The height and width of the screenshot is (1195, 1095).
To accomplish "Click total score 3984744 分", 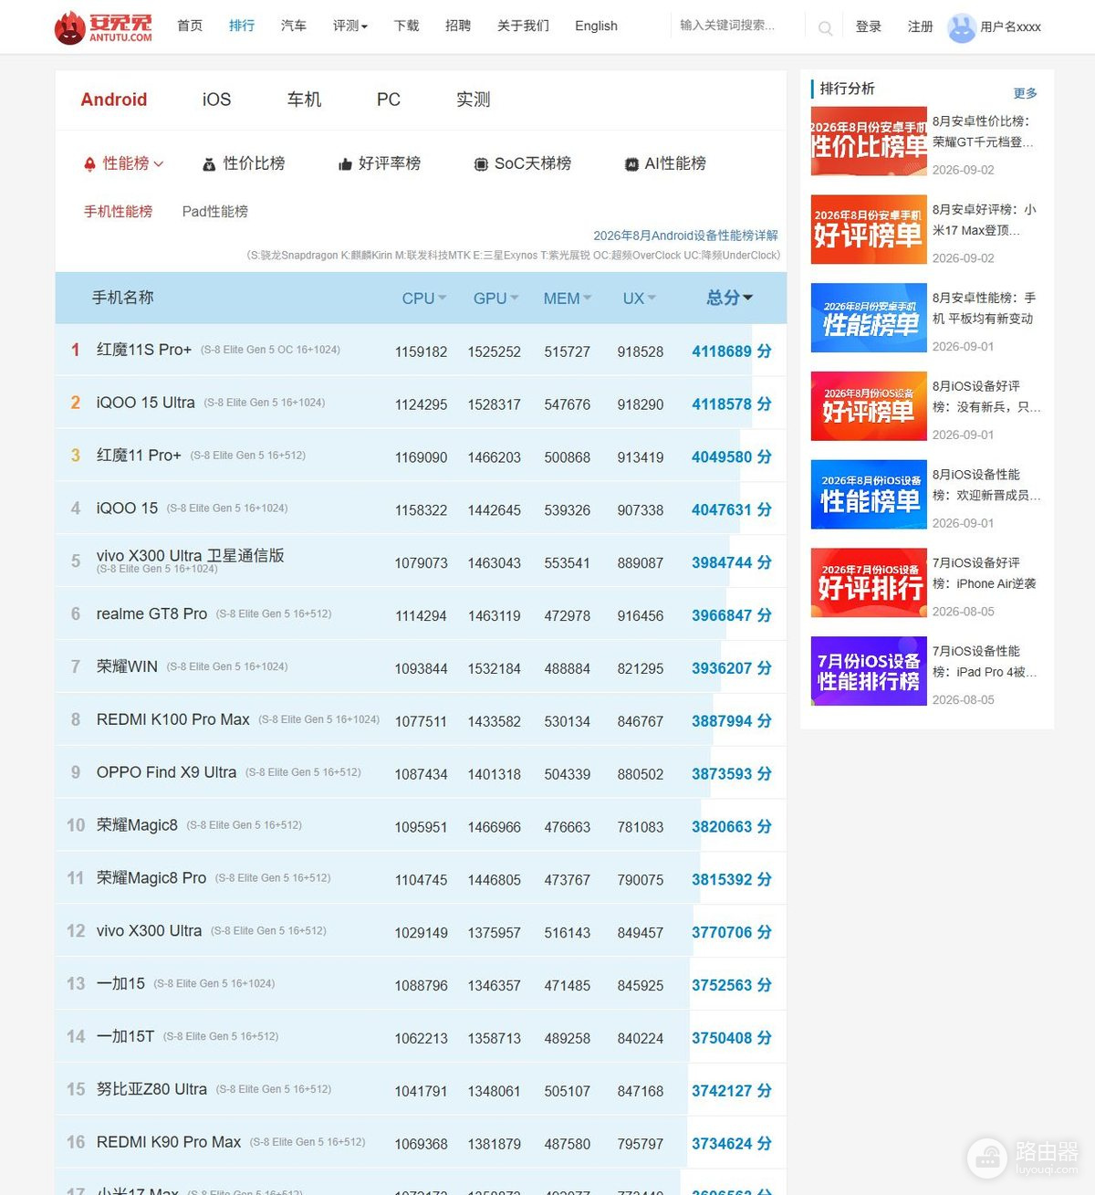I will [x=732, y=563].
